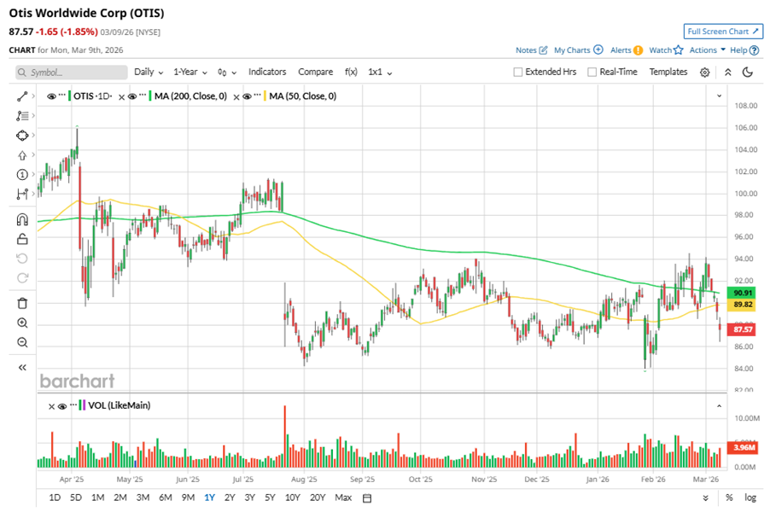Screen dimensions: 770x512
Task: Remove the MA 50 indicator
Action: 236,97
